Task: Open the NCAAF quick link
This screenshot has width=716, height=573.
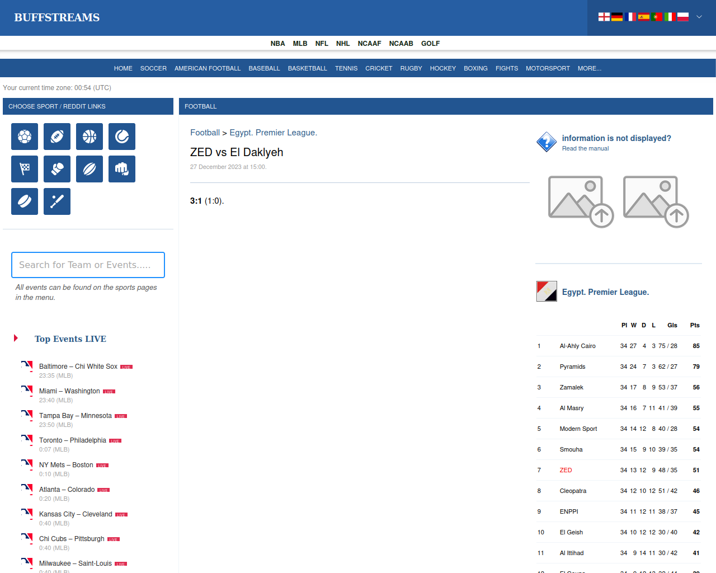Action: (370, 43)
